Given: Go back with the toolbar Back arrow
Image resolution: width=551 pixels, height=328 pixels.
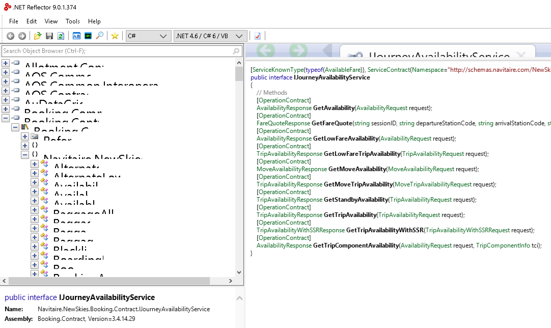Looking at the screenshot, I should pyautogui.click(x=10, y=36).
